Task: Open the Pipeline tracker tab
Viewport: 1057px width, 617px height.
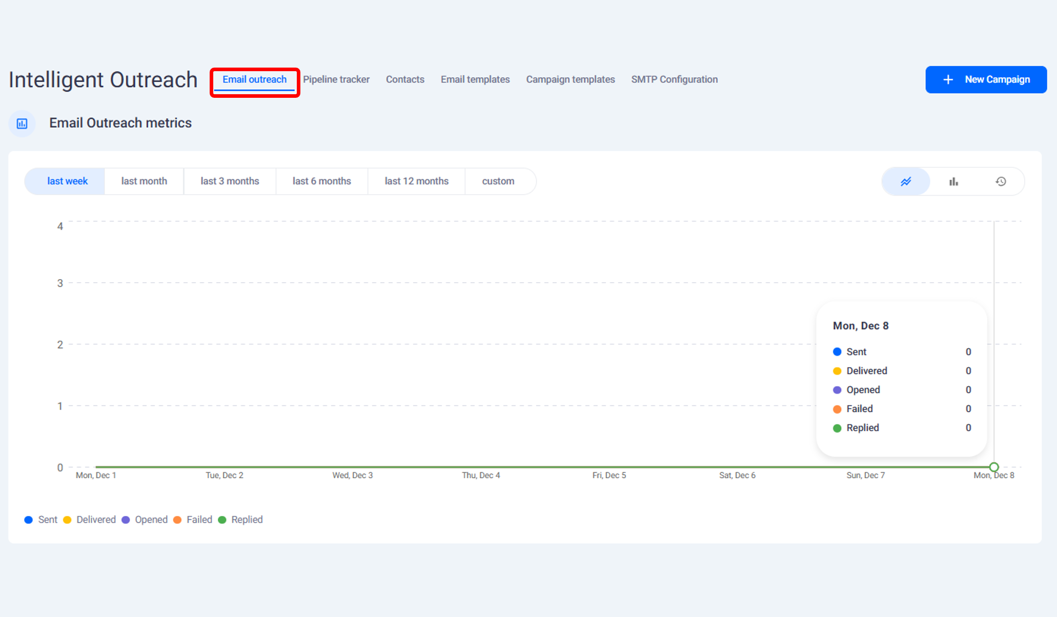Action: pos(336,79)
